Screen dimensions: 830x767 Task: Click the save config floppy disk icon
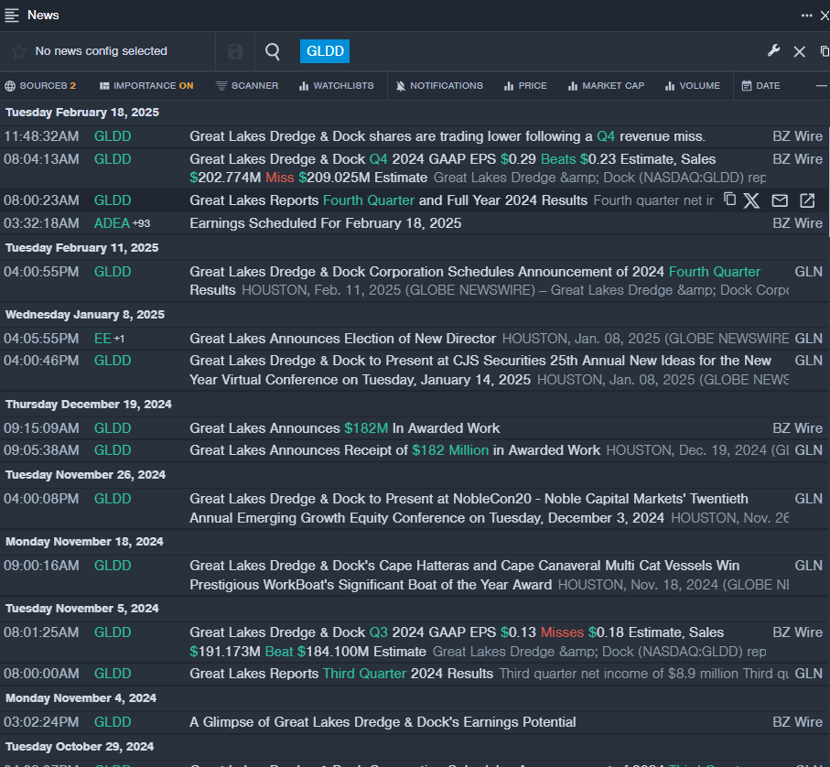tap(235, 52)
